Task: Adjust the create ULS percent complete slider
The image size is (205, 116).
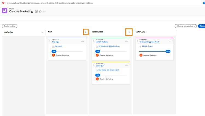Action: tap(98, 75)
